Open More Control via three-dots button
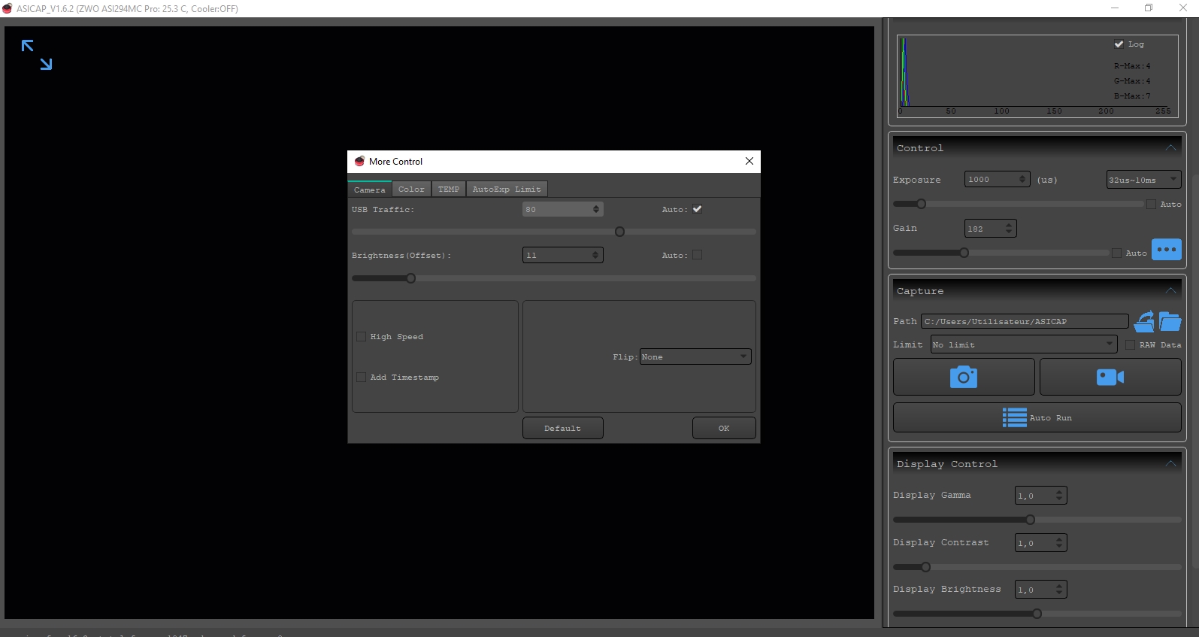 coord(1167,250)
